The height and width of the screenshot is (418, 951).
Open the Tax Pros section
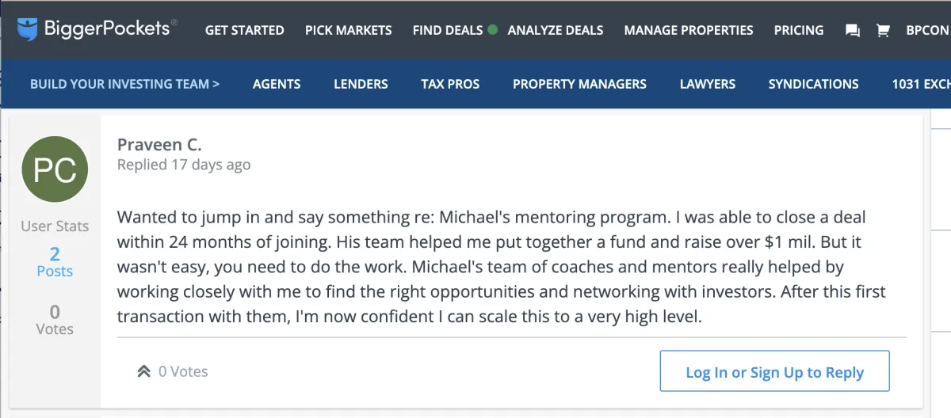tap(450, 84)
